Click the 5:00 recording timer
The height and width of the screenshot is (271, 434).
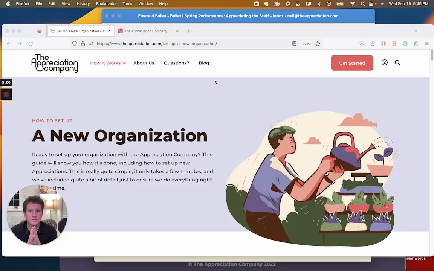click(6, 82)
